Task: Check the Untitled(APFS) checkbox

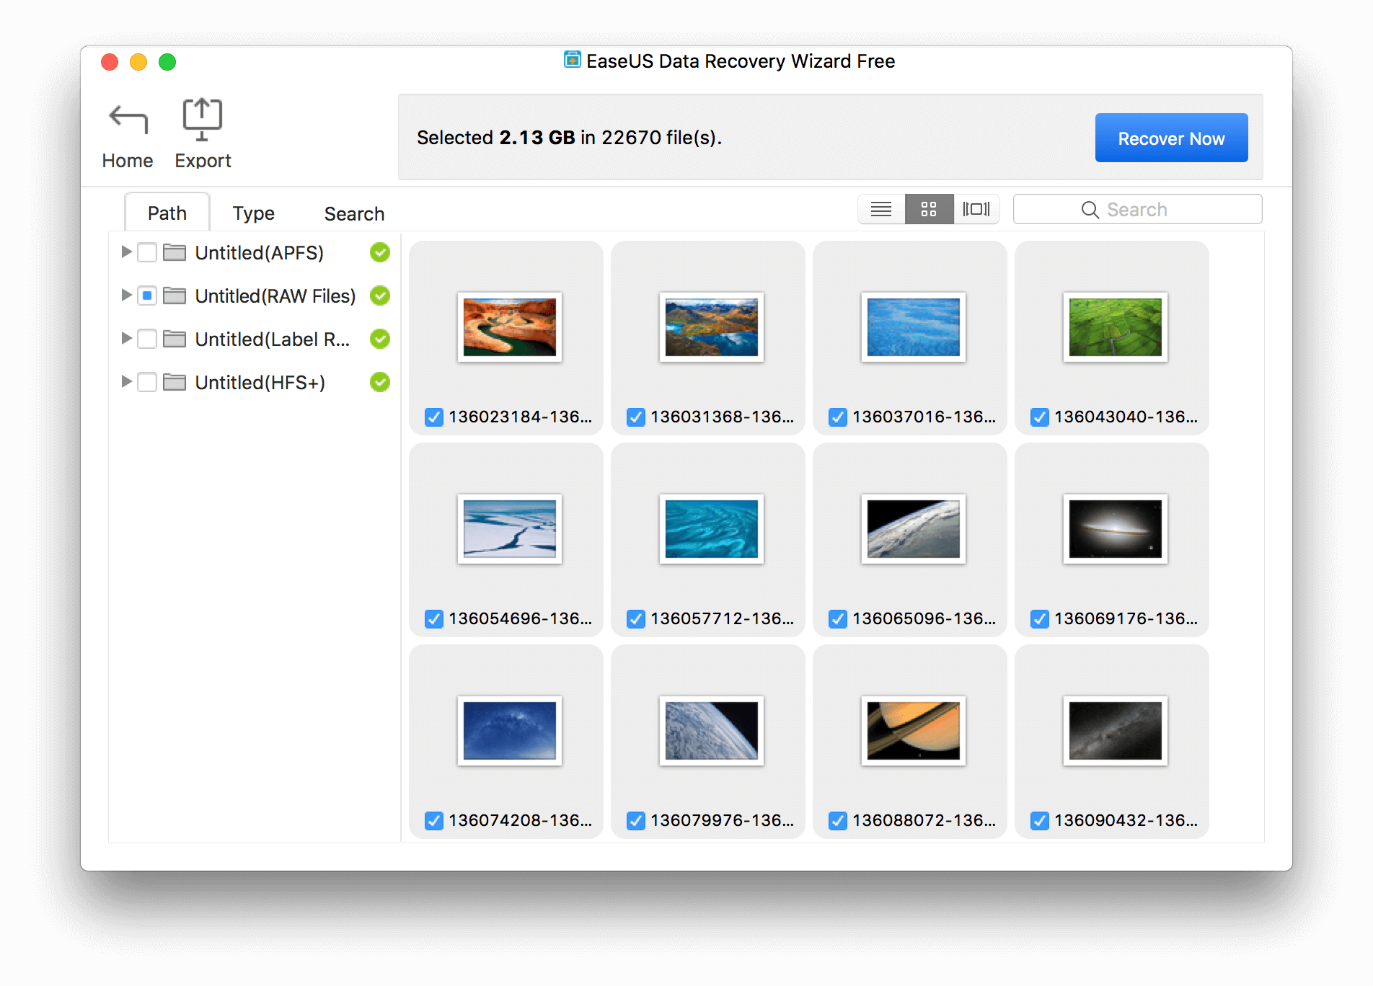Action: [x=147, y=253]
